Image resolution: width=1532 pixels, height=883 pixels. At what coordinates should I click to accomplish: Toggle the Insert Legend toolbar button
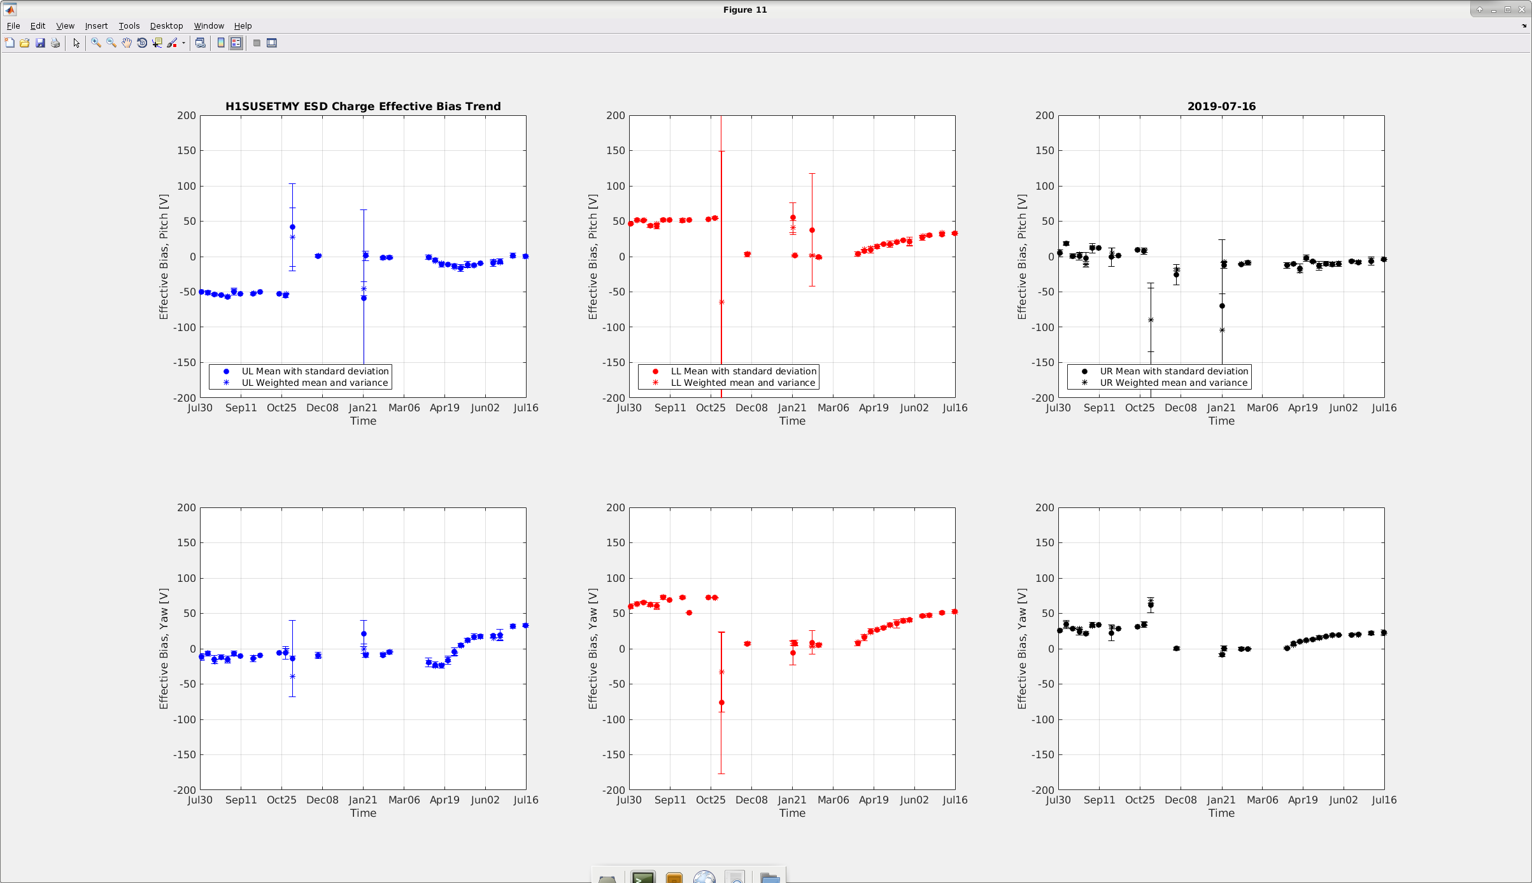click(236, 43)
